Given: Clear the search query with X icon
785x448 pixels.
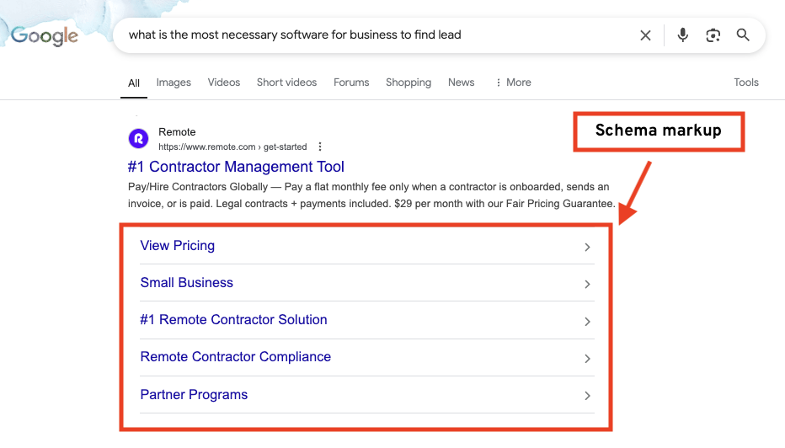Looking at the screenshot, I should tap(645, 35).
